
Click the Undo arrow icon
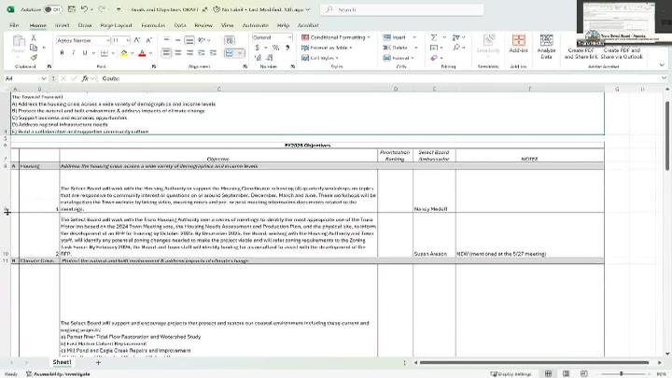click(x=84, y=9)
